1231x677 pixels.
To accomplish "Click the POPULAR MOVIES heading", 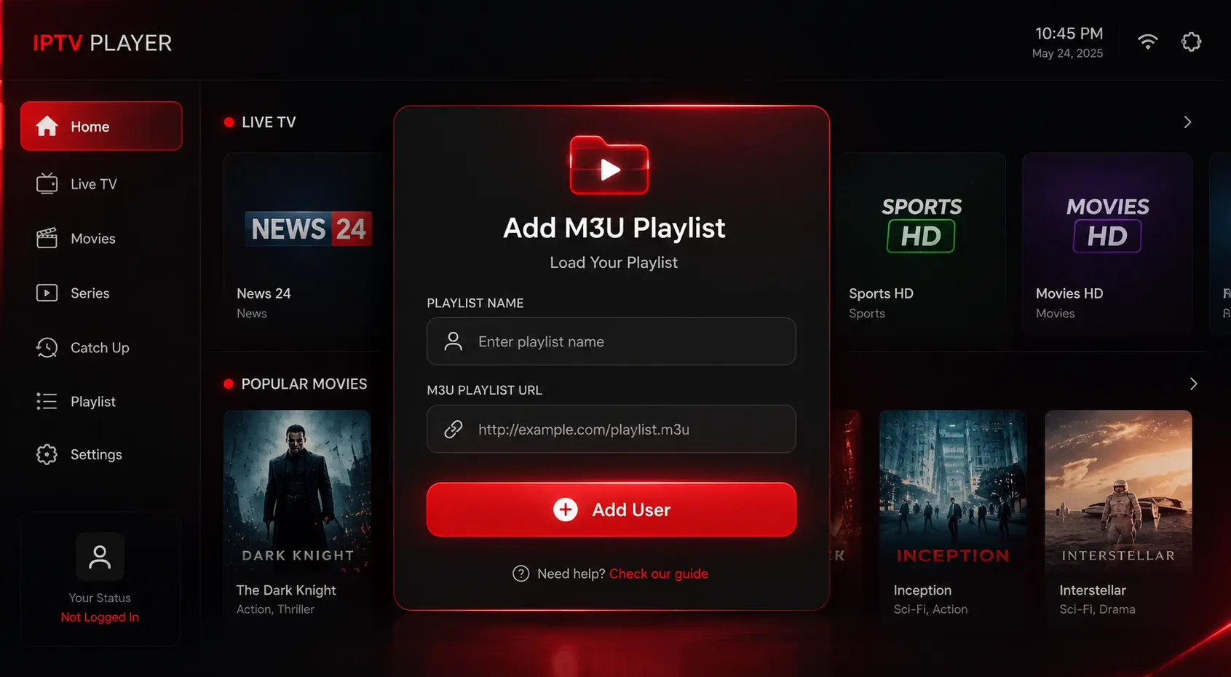I will (304, 384).
